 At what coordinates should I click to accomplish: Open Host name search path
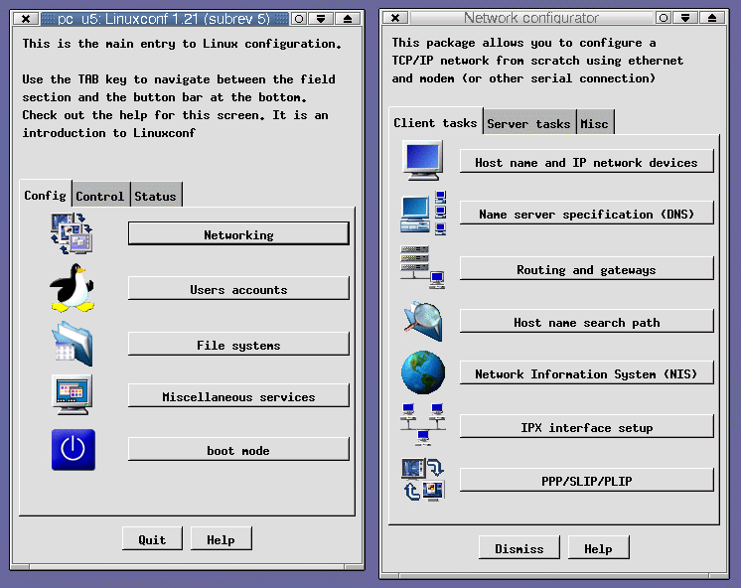586,322
